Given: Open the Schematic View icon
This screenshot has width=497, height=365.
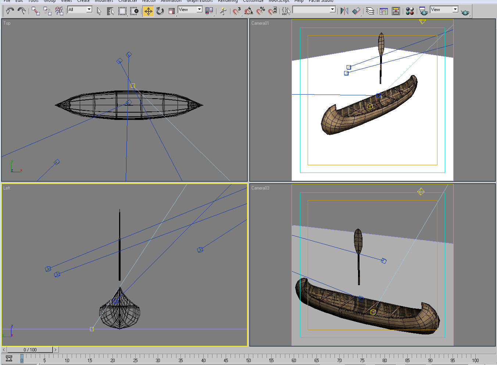Looking at the screenshot, I should coord(396,11).
